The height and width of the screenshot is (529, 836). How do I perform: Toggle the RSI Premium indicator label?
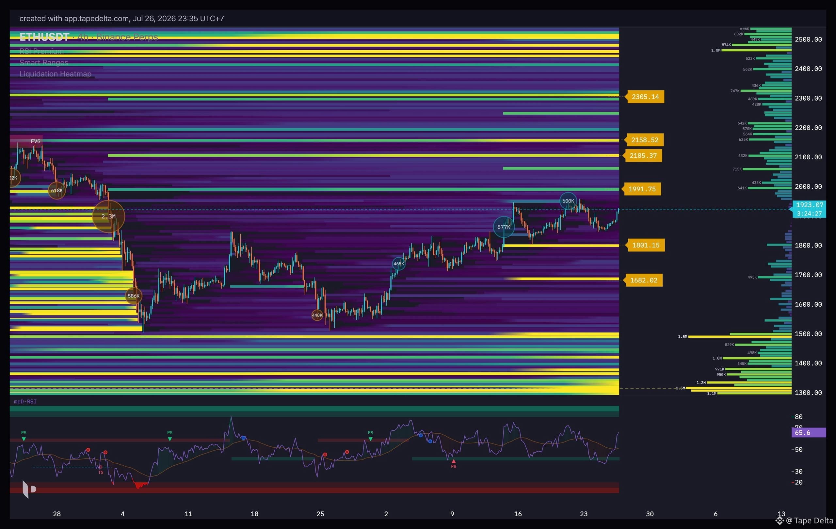(42, 51)
